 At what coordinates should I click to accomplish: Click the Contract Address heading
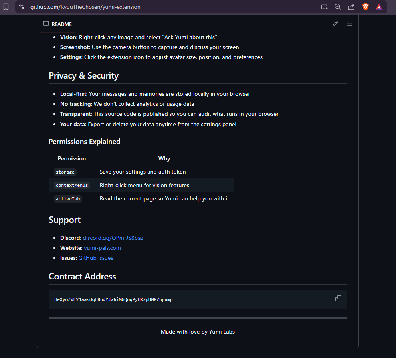point(82,277)
